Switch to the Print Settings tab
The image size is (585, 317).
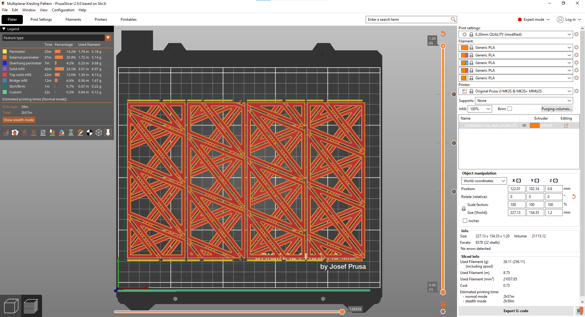point(41,19)
